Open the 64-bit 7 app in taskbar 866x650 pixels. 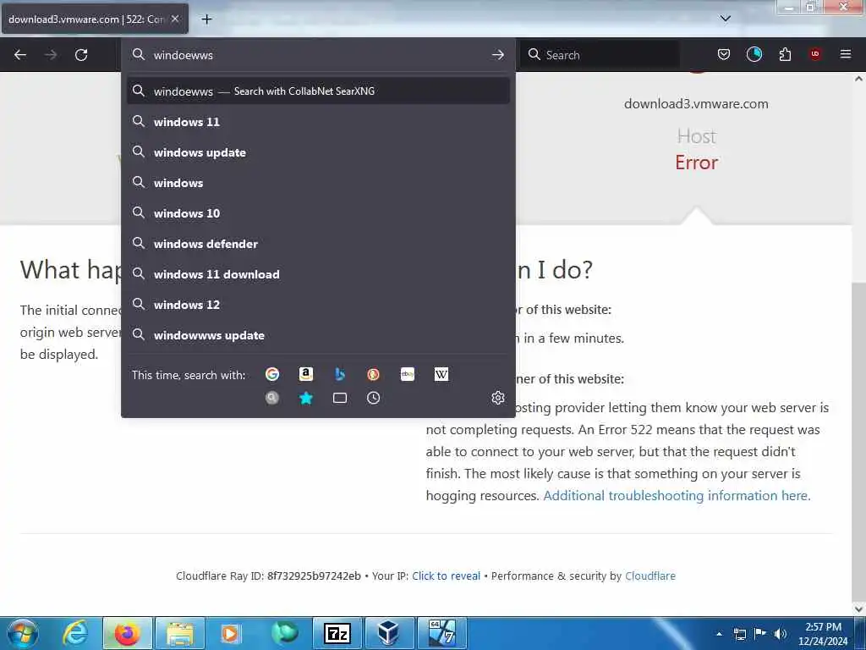click(441, 633)
